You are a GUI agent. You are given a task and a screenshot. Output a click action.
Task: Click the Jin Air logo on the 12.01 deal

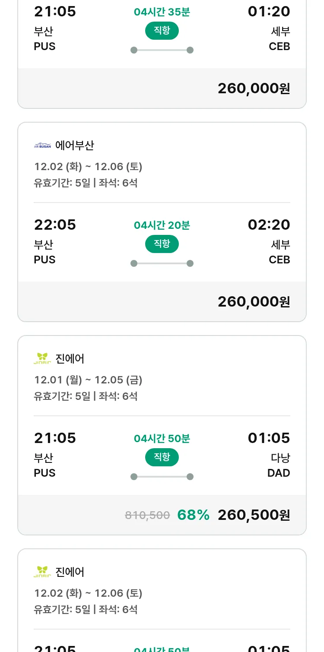42,358
